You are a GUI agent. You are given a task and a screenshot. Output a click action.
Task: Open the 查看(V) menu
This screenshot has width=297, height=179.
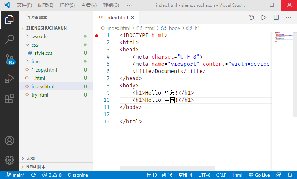pos(89,5)
